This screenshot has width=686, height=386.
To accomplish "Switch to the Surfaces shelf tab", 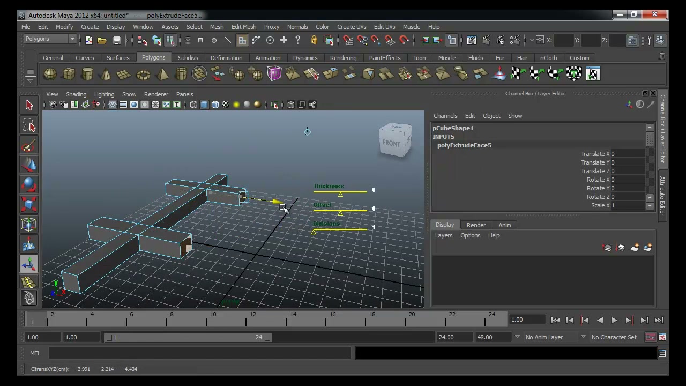I will click(118, 58).
